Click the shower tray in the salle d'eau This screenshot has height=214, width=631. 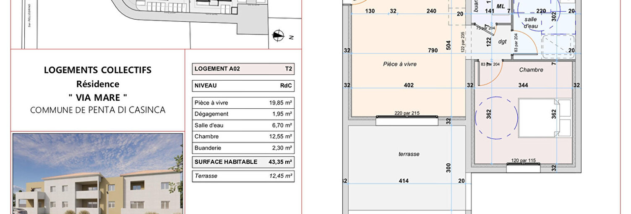(558, 46)
